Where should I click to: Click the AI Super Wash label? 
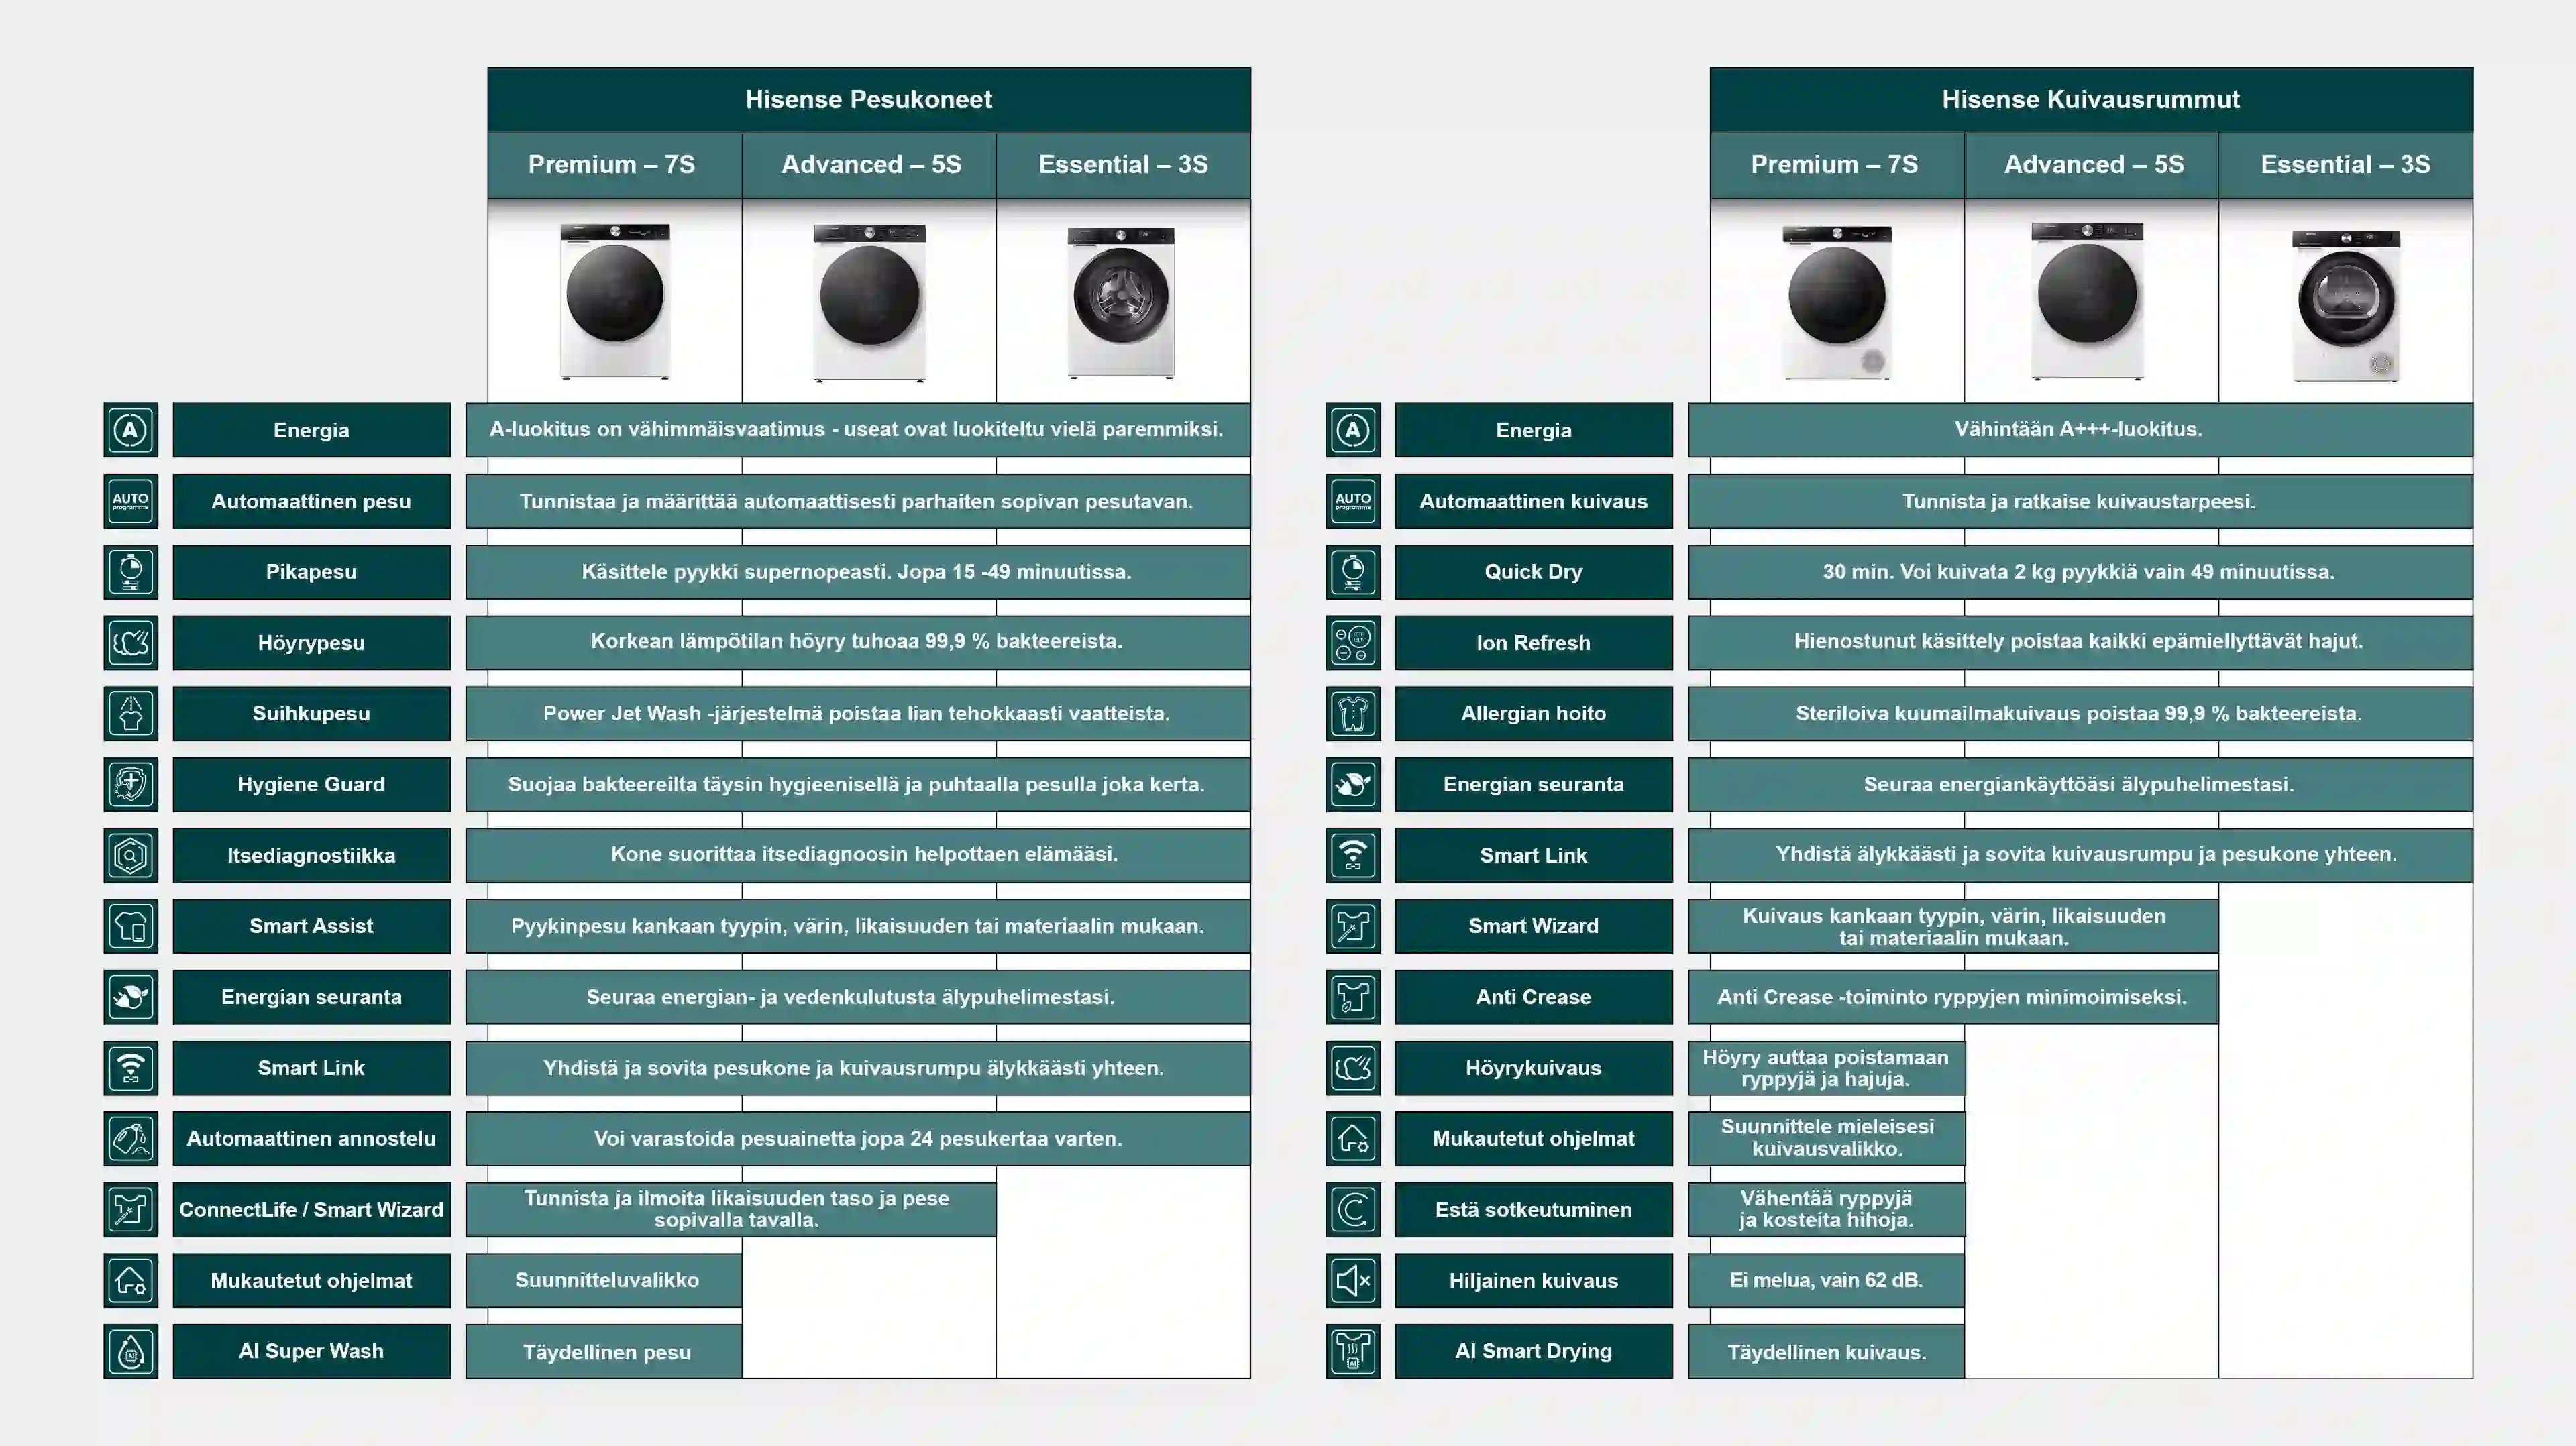click(x=311, y=1351)
